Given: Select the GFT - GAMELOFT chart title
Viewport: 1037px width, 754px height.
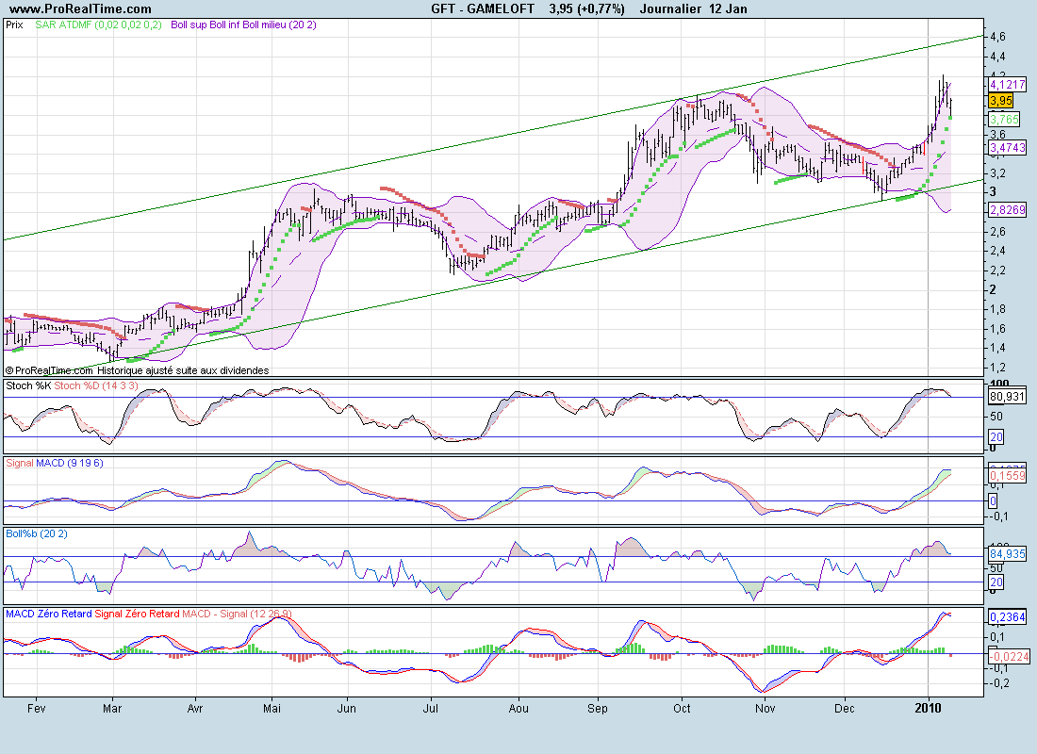Looking at the screenshot, I should (483, 9).
